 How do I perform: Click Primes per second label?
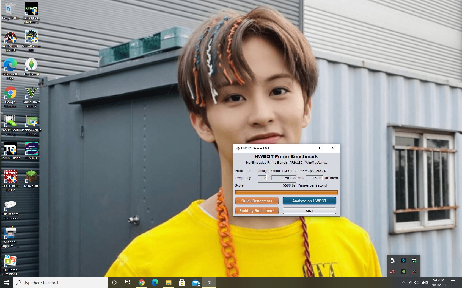(312, 185)
